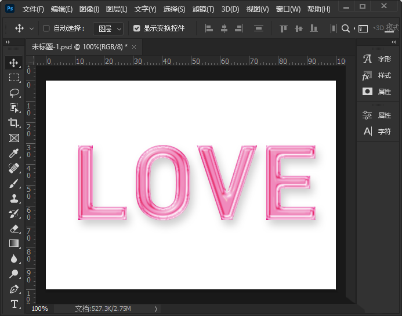Uncheck 显示变换控件 checkbox
This screenshot has width=402, height=316.
(x=137, y=28)
